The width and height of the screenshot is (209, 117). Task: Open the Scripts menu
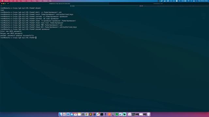(x=29, y=1)
